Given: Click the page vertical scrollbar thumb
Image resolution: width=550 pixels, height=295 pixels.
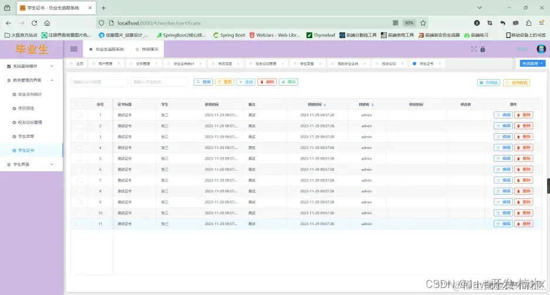Looking at the screenshot, I should [548, 186].
